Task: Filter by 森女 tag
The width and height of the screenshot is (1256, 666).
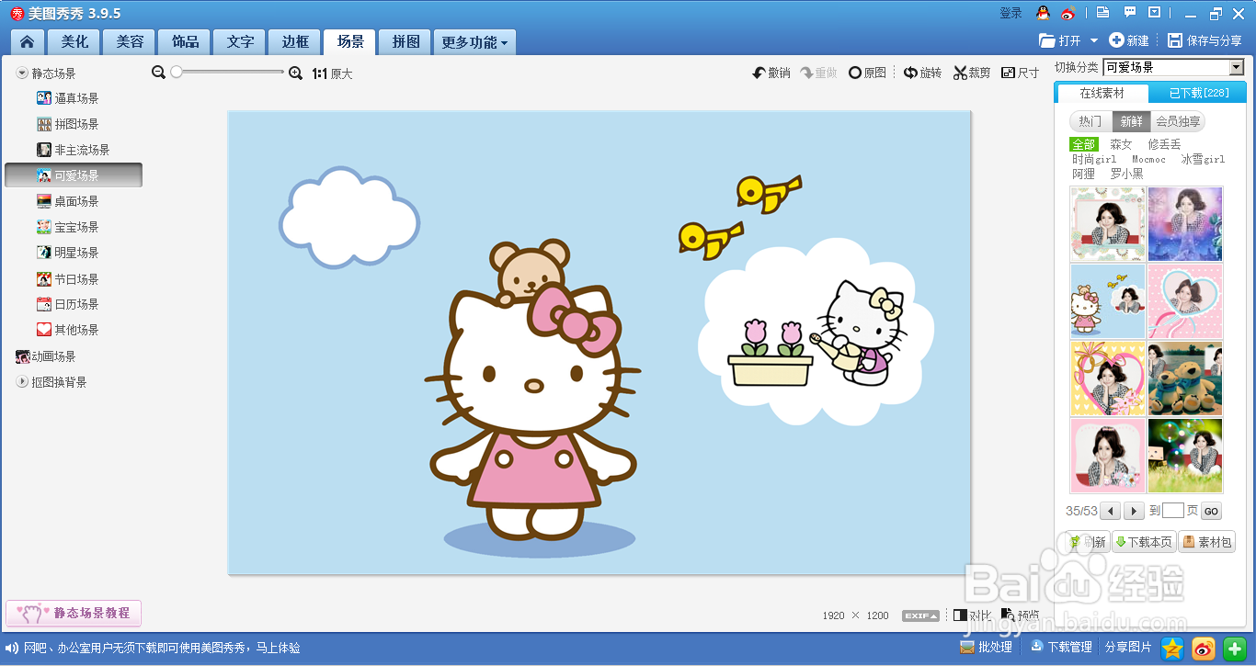Action: point(1121,144)
